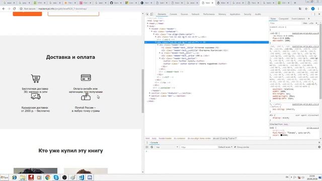
Task: Toggle .cls class editor in Styles
Action: (x=311, y=23)
